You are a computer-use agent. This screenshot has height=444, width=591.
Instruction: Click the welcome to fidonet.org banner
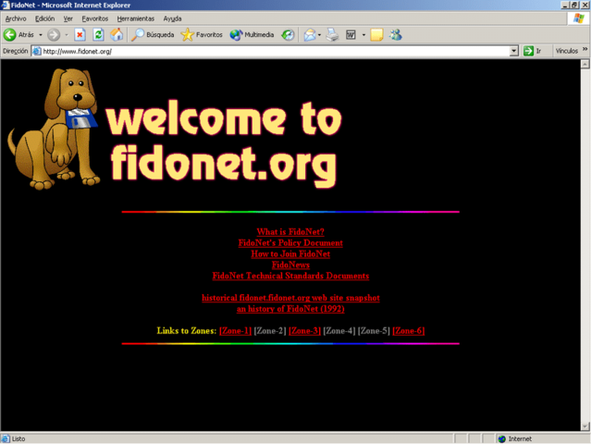pyautogui.click(x=226, y=144)
